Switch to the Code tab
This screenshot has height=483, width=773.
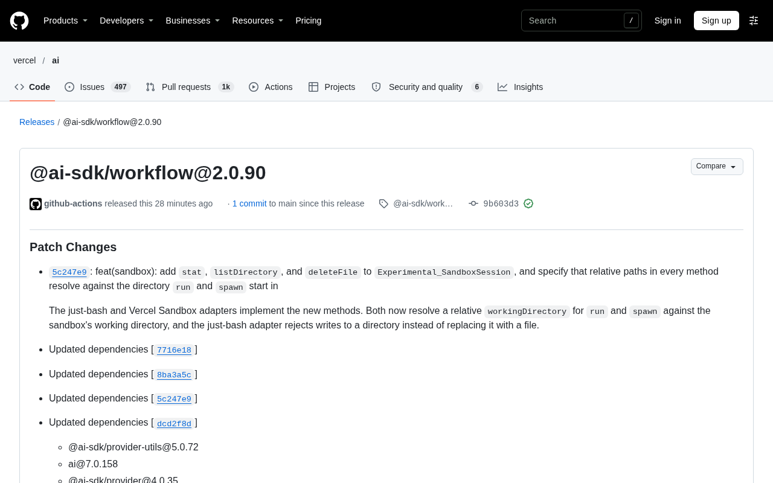coord(33,87)
